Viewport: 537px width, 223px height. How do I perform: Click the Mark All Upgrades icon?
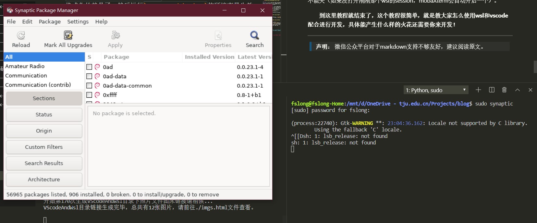pos(68,35)
